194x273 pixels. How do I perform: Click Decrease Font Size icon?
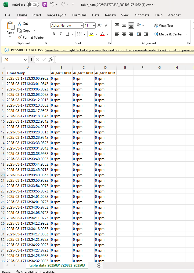[106, 26]
